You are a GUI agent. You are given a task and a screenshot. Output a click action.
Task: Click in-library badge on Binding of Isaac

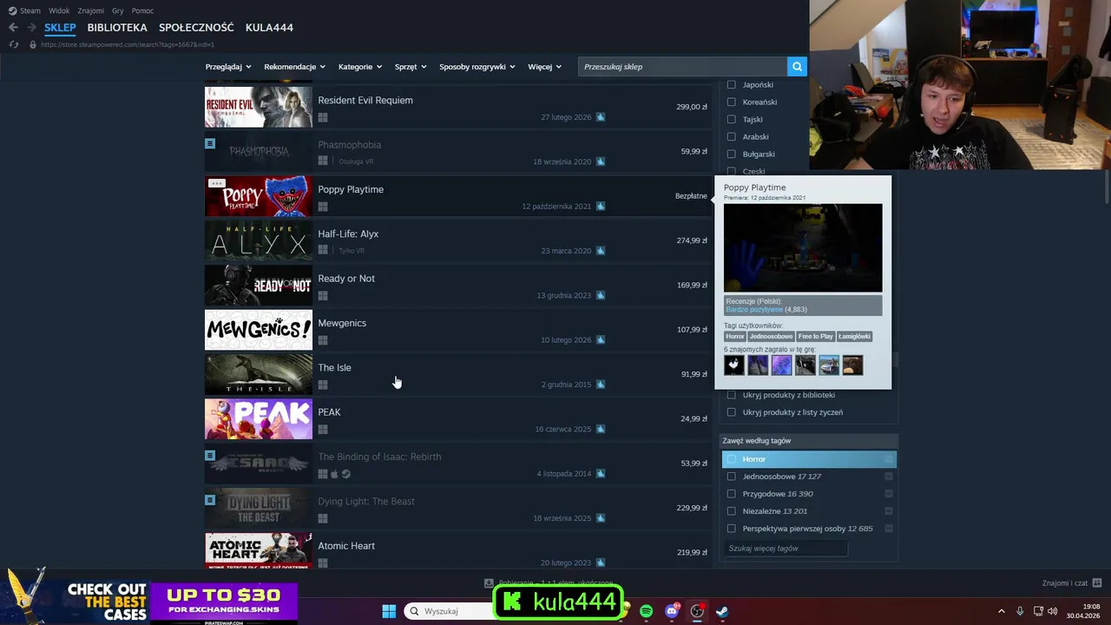(210, 455)
